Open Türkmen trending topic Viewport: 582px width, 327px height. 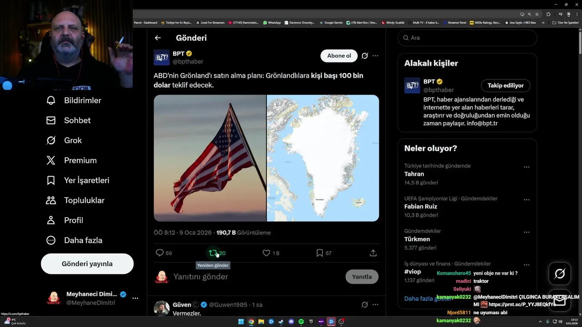click(x=417, y=239)
